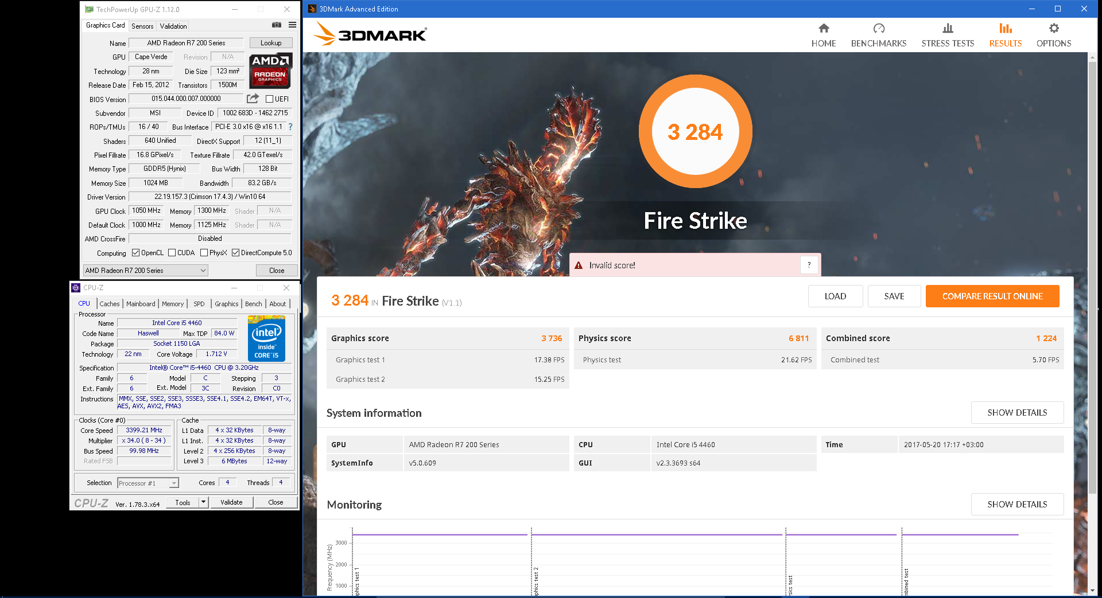Click the Combined score value 1 224
The width and height of the screenshot is (1102, 598).
(1046, 338)
